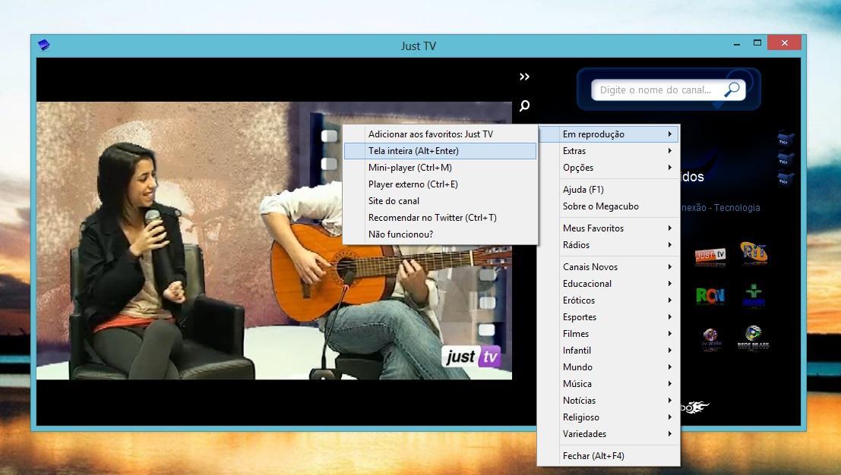Open the RIT channel logo
Screen dimensions: 841x475
(754, 252)
